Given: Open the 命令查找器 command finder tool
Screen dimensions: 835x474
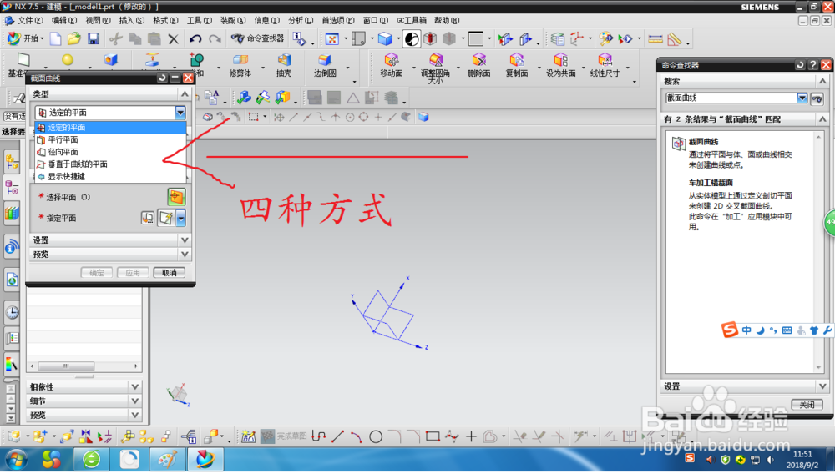Looking at the screenshot, I should 258,38.
